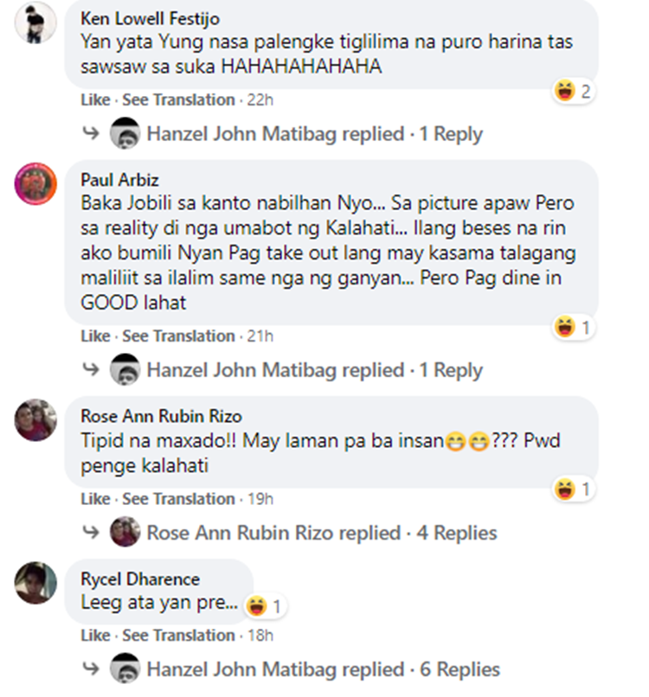This screenshot has height=697, width=649.
Task: Open the Paul Arbiz name link
Action: point(119,180)
